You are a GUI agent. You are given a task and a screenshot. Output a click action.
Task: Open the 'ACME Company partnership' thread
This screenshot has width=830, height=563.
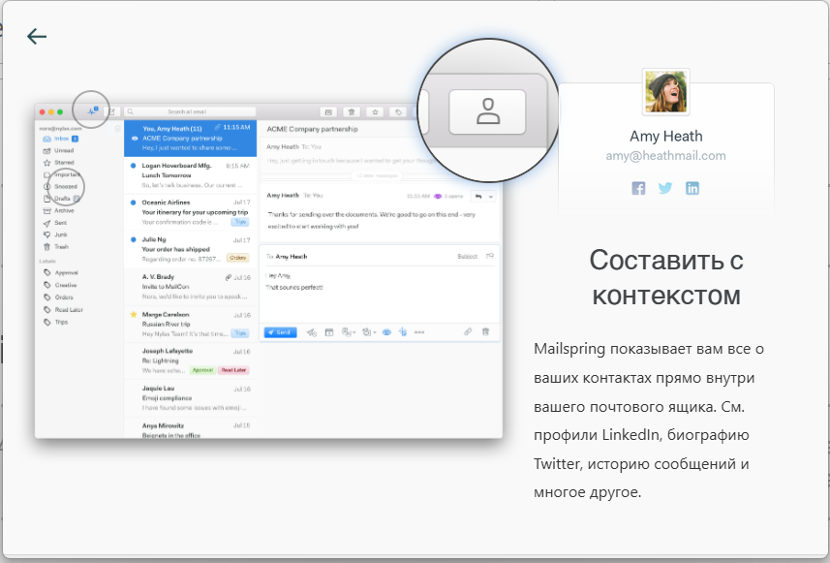[190, 139]
